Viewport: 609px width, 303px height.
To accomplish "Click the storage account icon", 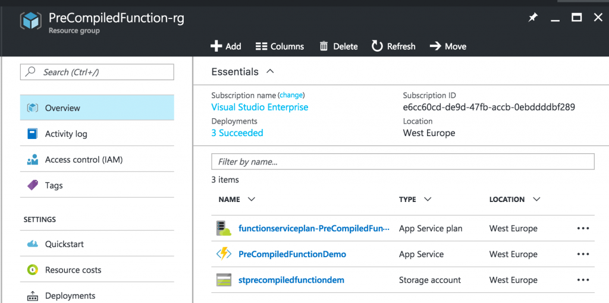I will coord(224,280).
